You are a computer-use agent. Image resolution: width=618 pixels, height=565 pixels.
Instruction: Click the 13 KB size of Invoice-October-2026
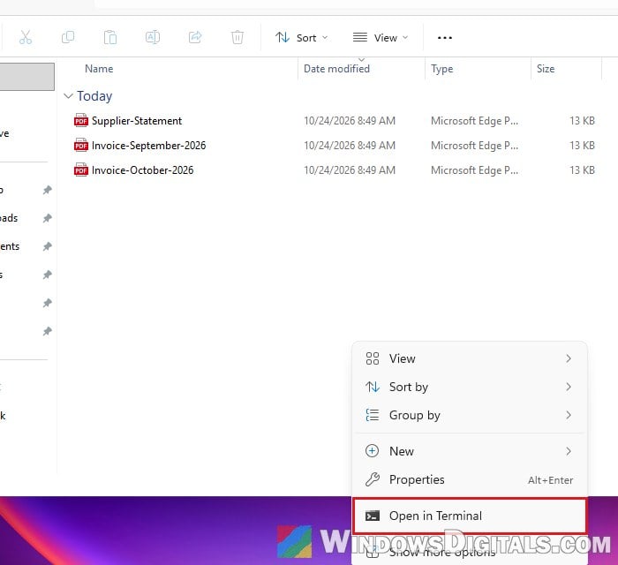582,170
